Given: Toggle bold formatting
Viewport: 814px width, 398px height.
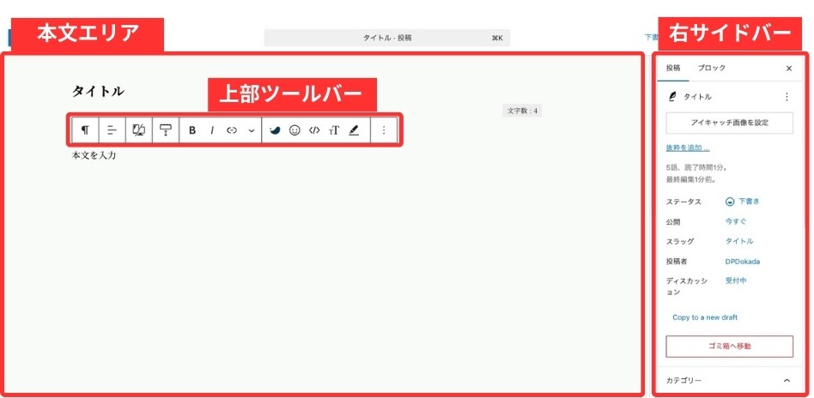Looking at the screenshot, I should click(x=192, y=130).
